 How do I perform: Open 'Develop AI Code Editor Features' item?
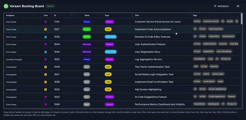[x=153, y=37]
